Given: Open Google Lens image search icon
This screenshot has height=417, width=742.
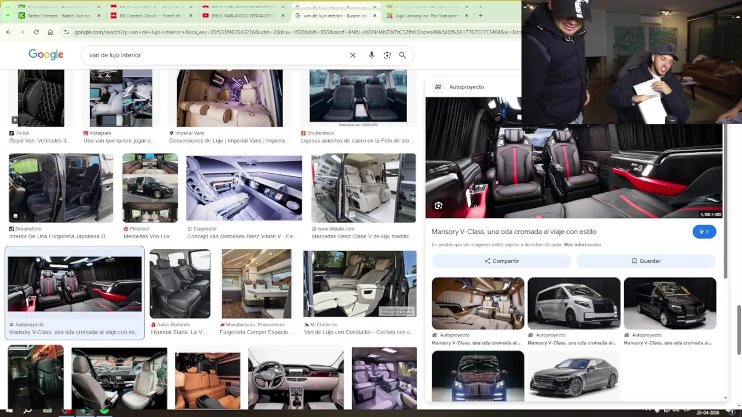Looking at the screenshot, I should coord(387,55).
